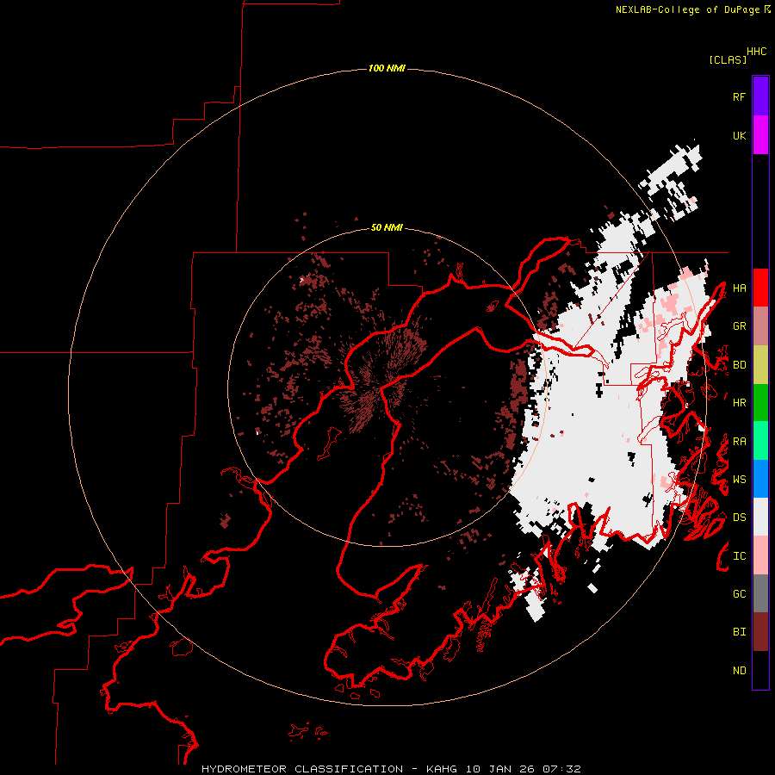Click the UK magenta legend color swatch
The width and height of the screenshot is (775, 775).
(x=760, y=135)
